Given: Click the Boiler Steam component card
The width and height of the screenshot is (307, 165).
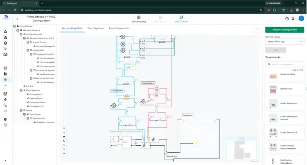Looking at the screenshot, I should click(x=284, y=89).
